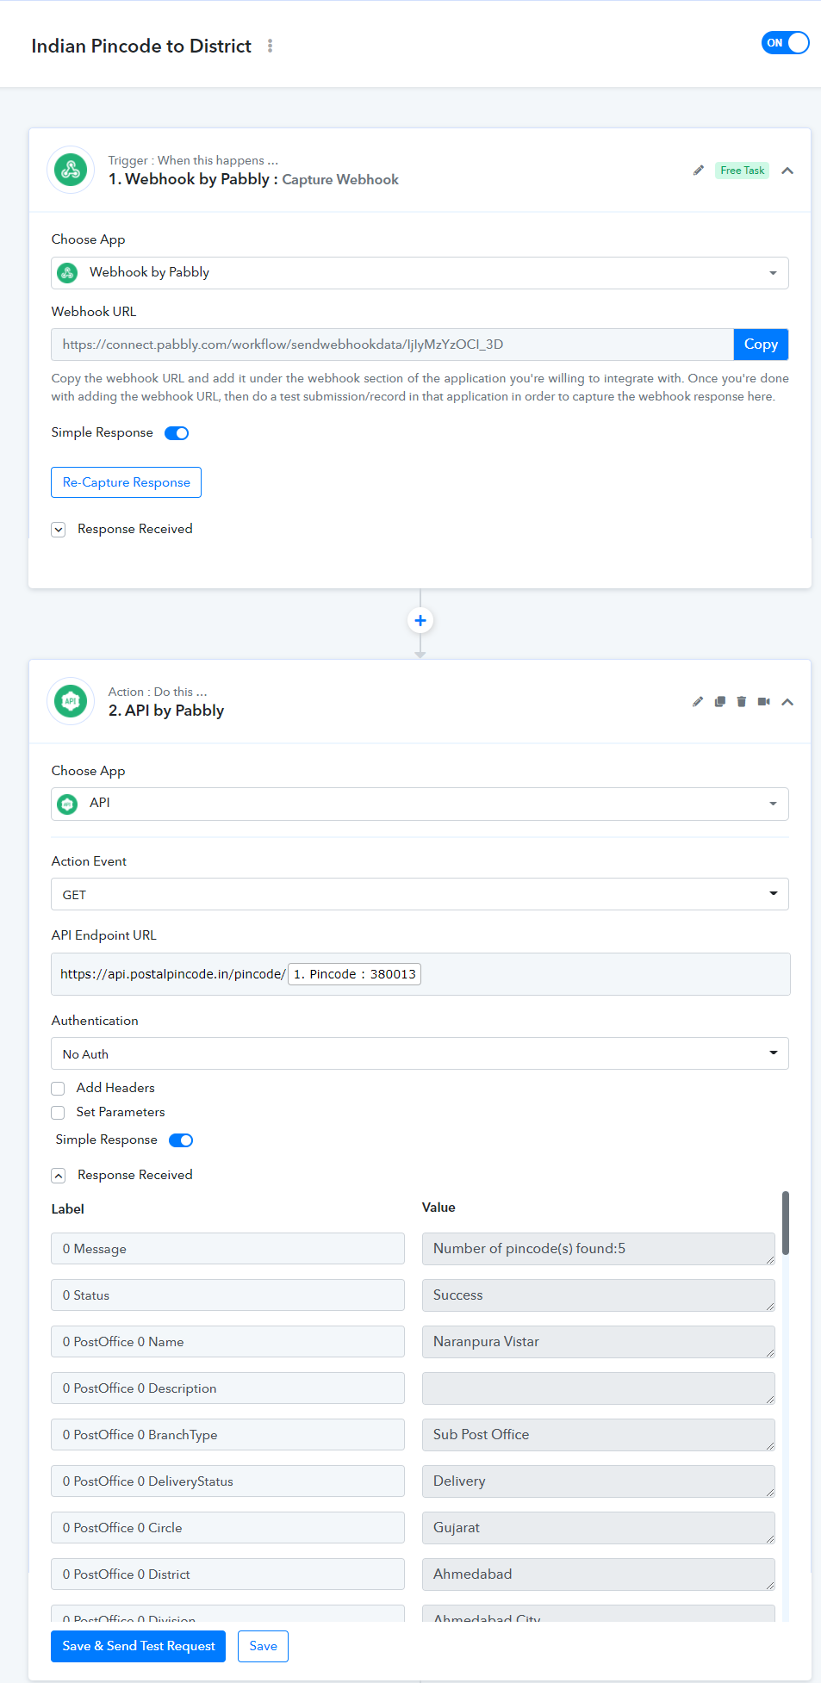Select the Pincode 380013 mapped tag
Viewport: 821px width, 1683px height.
(354, 974)
